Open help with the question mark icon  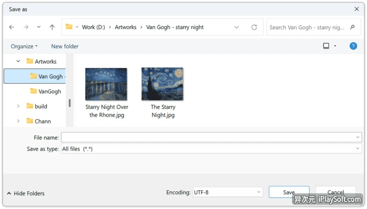[x=353, y=46]
